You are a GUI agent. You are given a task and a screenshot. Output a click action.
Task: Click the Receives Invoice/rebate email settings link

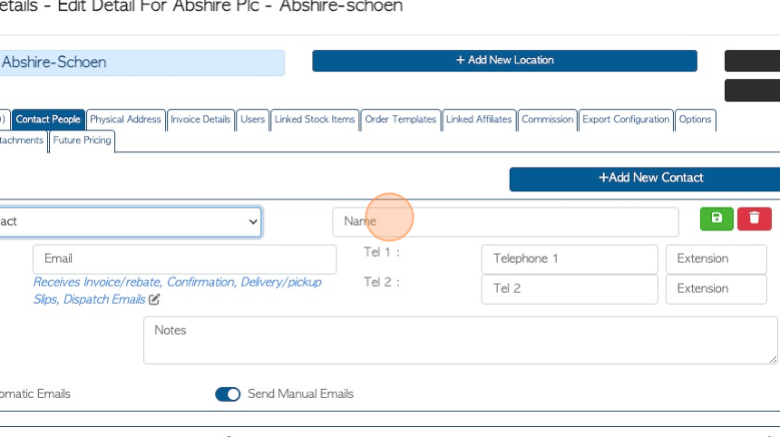point(177,291)
